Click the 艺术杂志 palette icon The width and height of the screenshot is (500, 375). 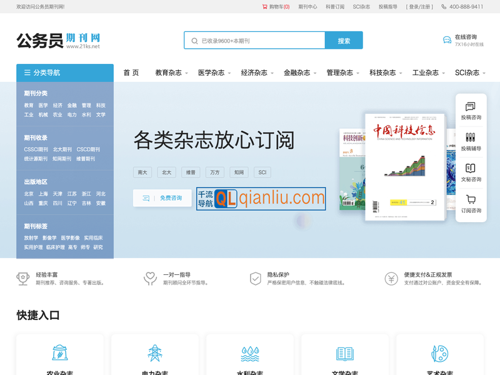coord(441,352)
